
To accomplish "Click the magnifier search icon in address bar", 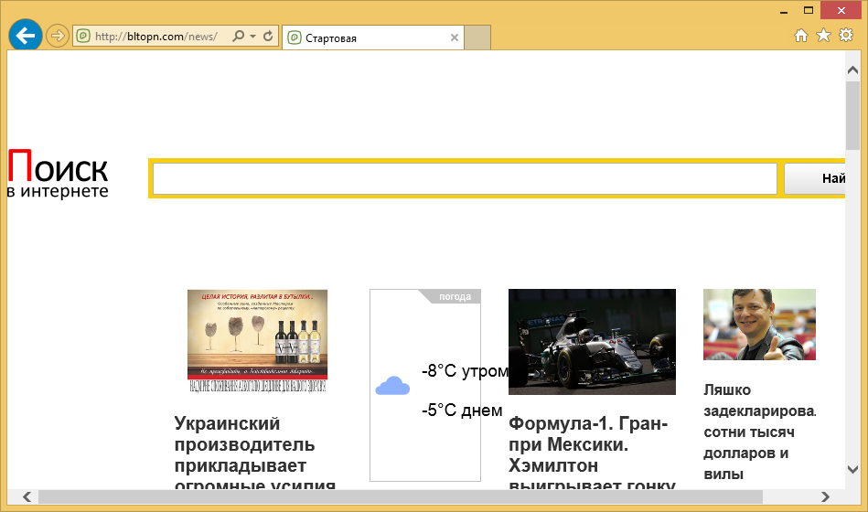I will (239, 37).
